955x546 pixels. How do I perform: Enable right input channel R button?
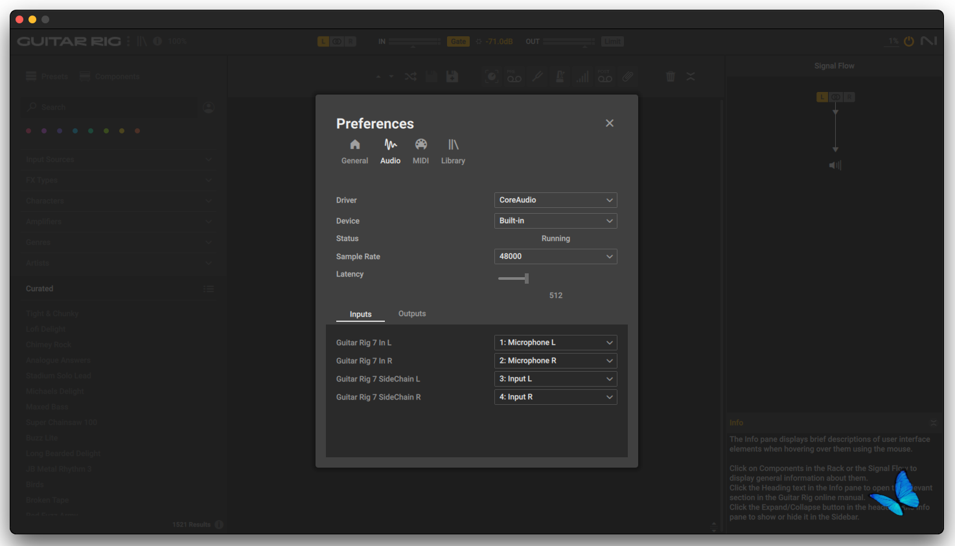tap(351, 41)
